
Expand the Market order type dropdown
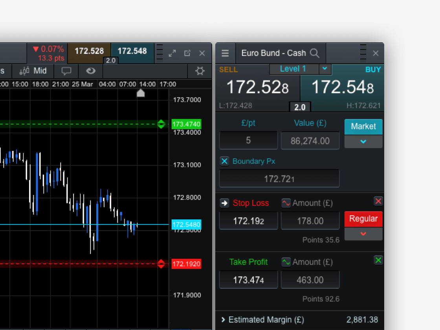(363, 142)
